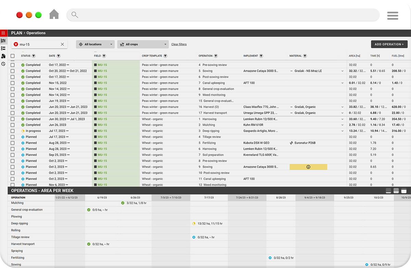The width and height of the screenshot is (411, 268).
Task: Click the red filter icon in search box
Action: tap(15, 44)
